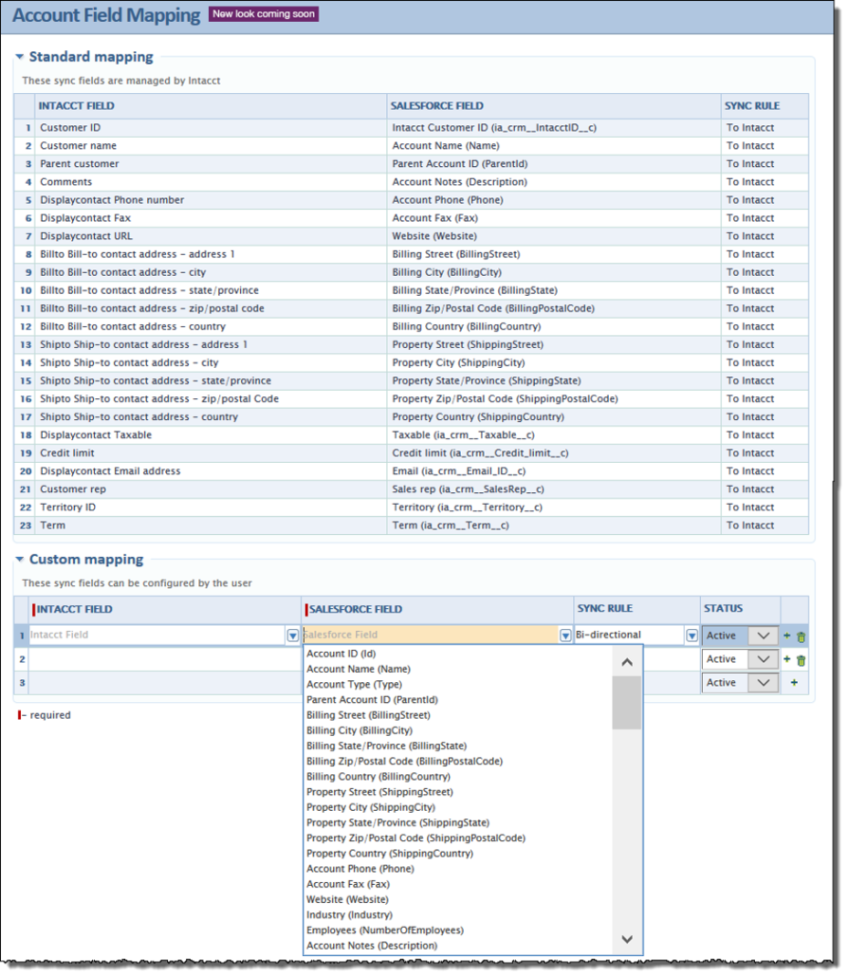
Task: Select Parent Account ID (ParentId) in dropdown list
Action: (x=372, y=700)
